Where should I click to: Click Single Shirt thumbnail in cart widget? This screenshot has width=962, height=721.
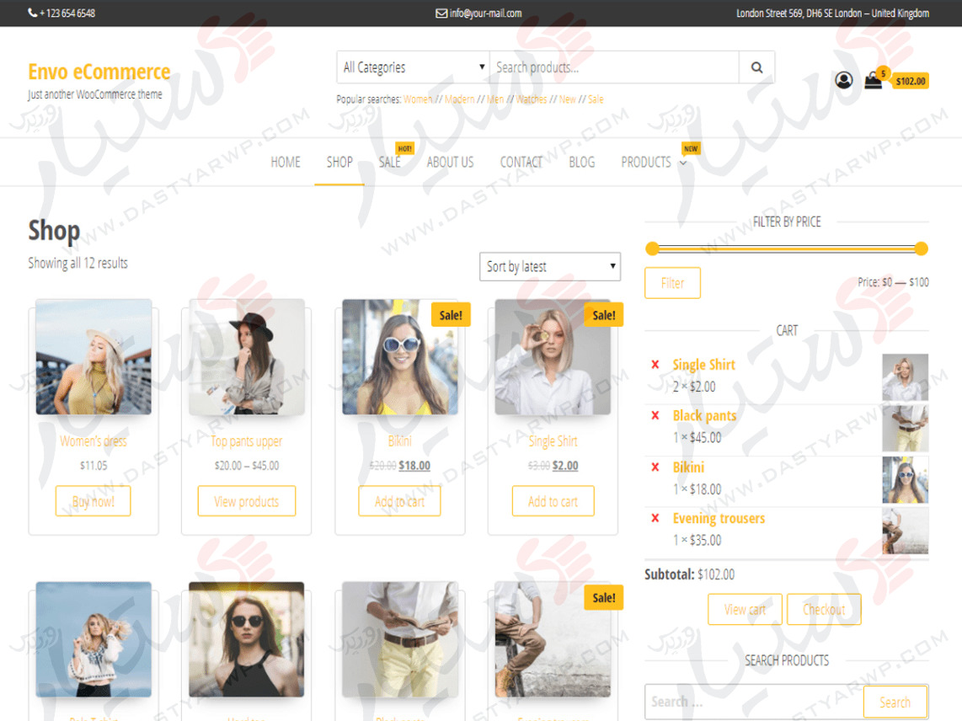click(x=905, y=377)
